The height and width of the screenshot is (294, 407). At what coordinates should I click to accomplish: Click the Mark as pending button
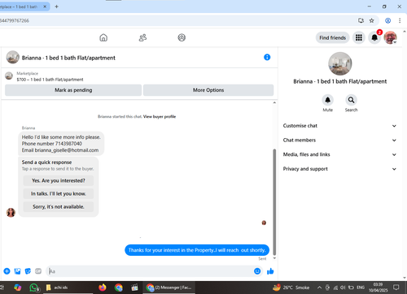pos(73,90)
